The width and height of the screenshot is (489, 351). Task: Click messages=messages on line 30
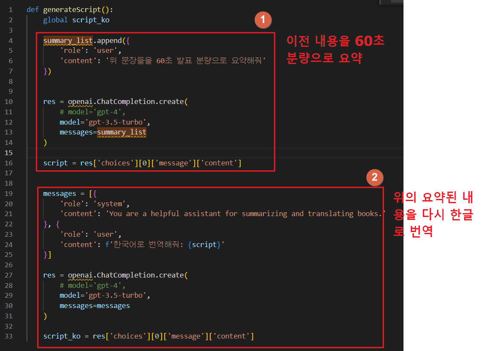95,306
